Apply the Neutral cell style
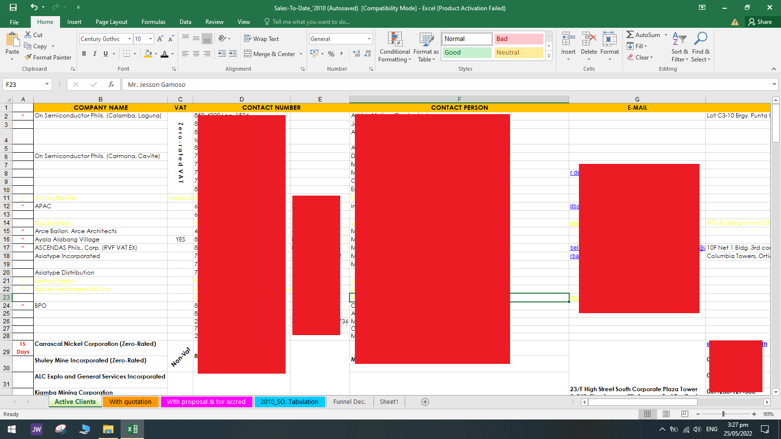Screen dimensions: 781x439 click(x=519, y=53)
